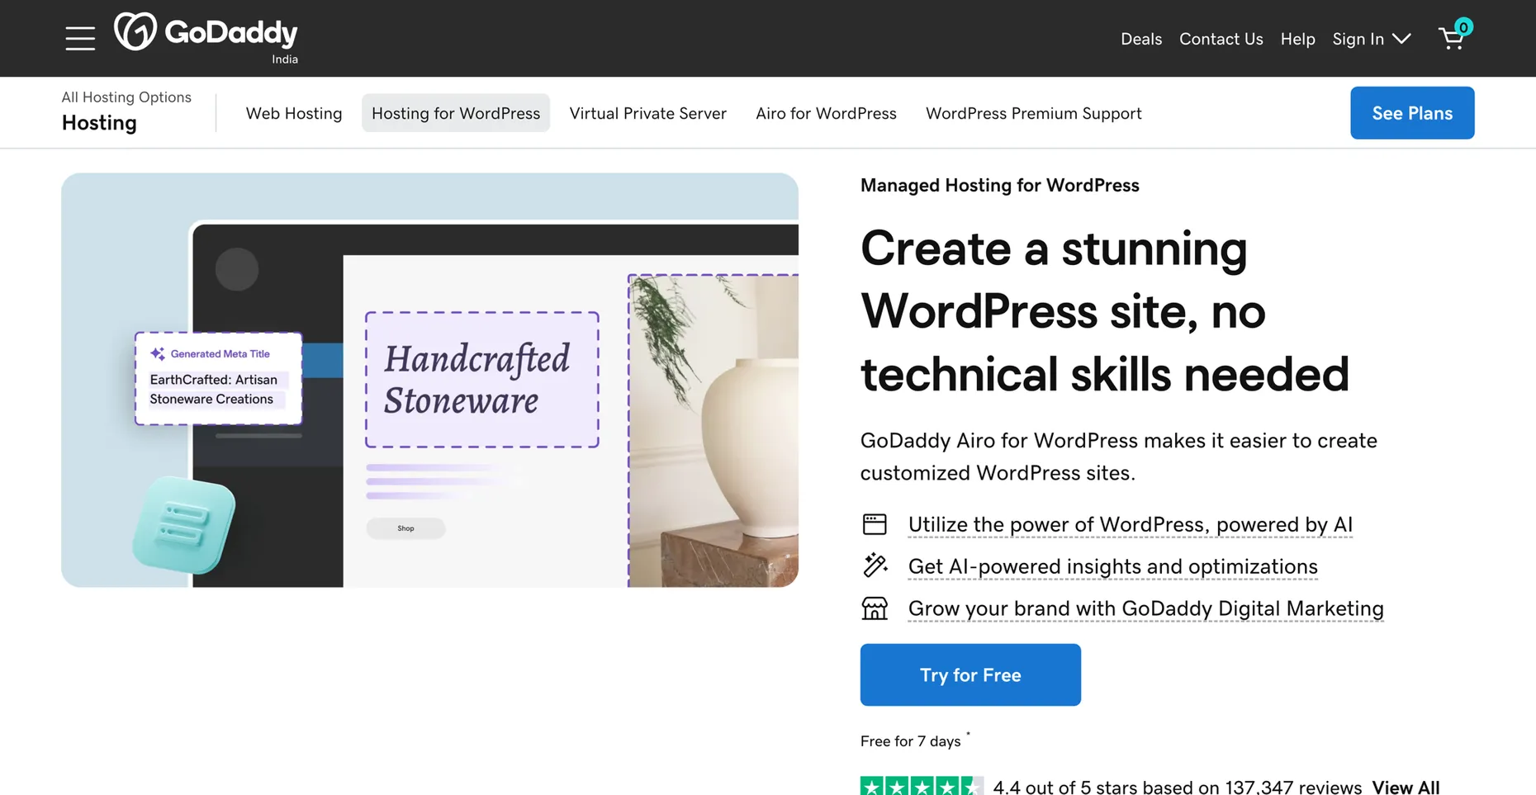Click 'Utilize the power of WordPress' text
Screen dimensions: 1536x795
[1130, 524]
